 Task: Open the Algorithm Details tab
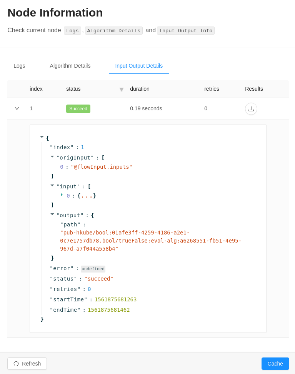pos(70,66)
